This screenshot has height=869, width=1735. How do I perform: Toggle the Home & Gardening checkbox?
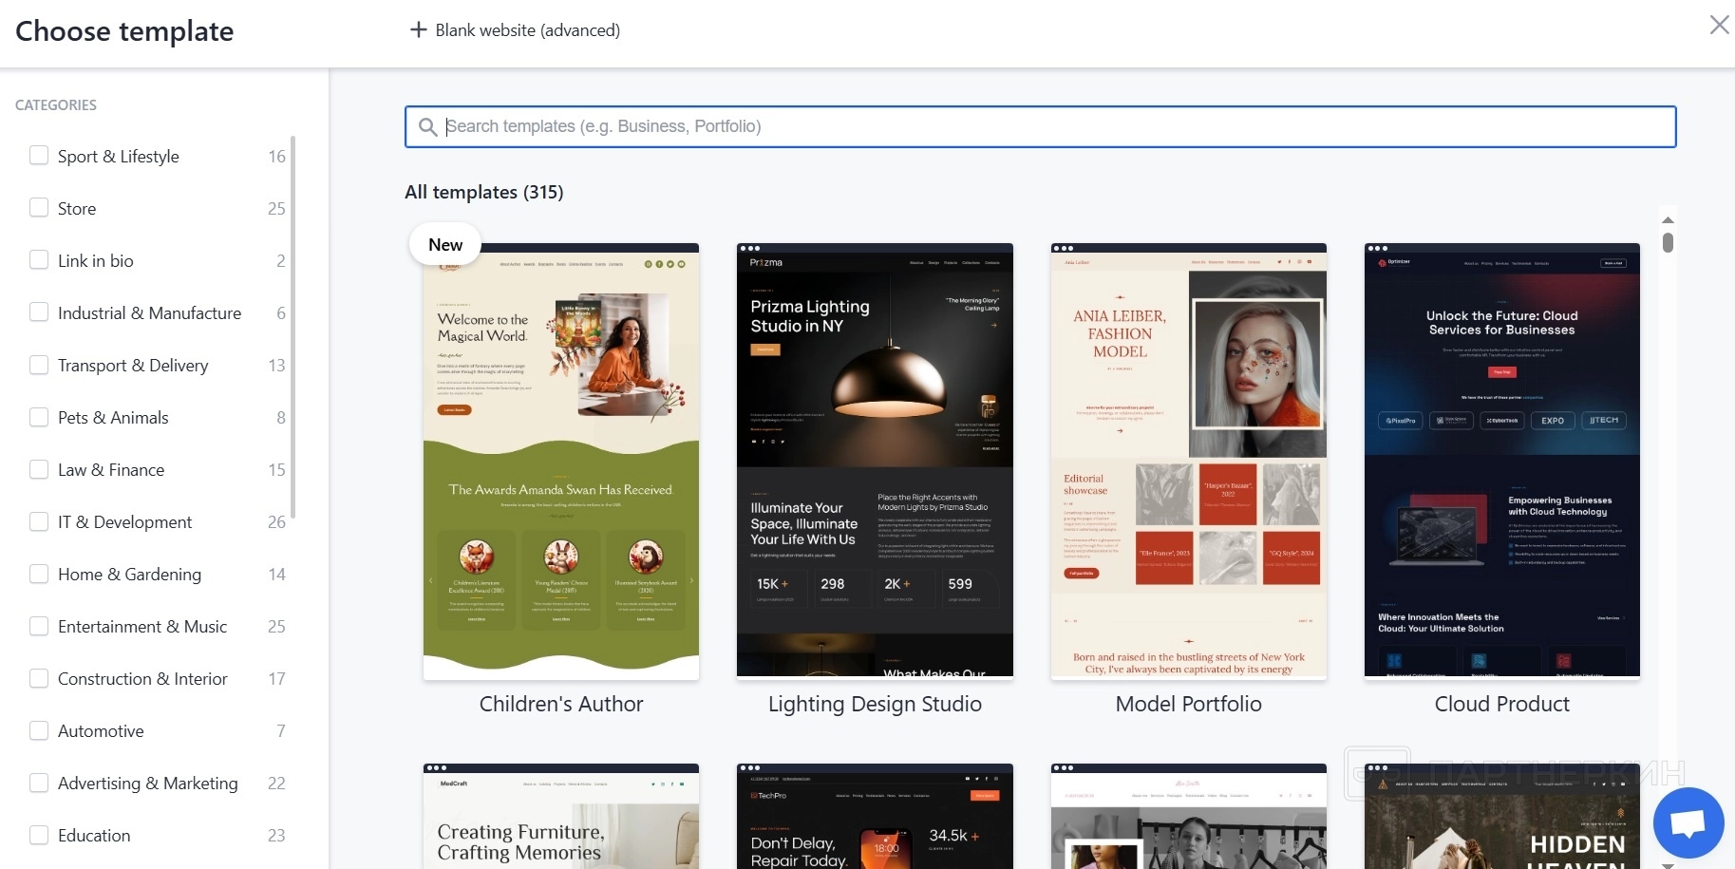click(39, 573)
